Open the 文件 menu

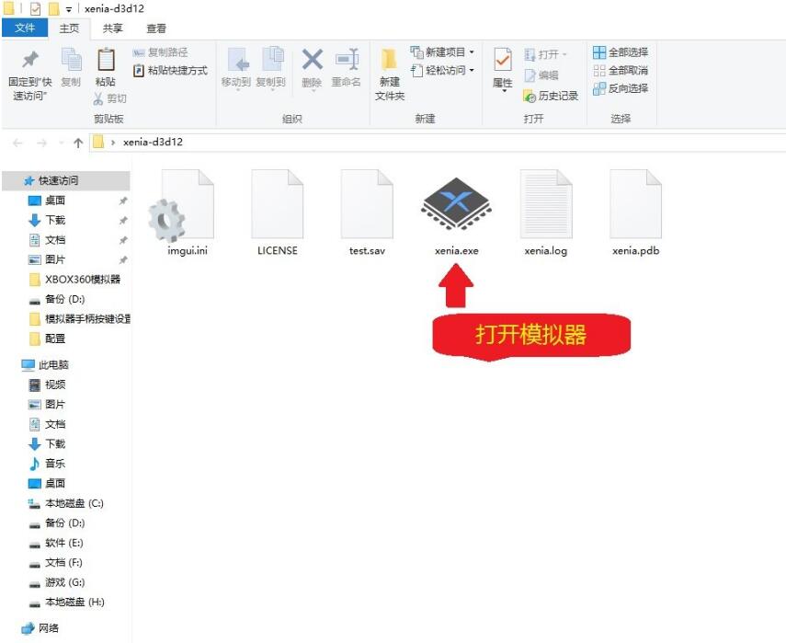click(25, 29)
